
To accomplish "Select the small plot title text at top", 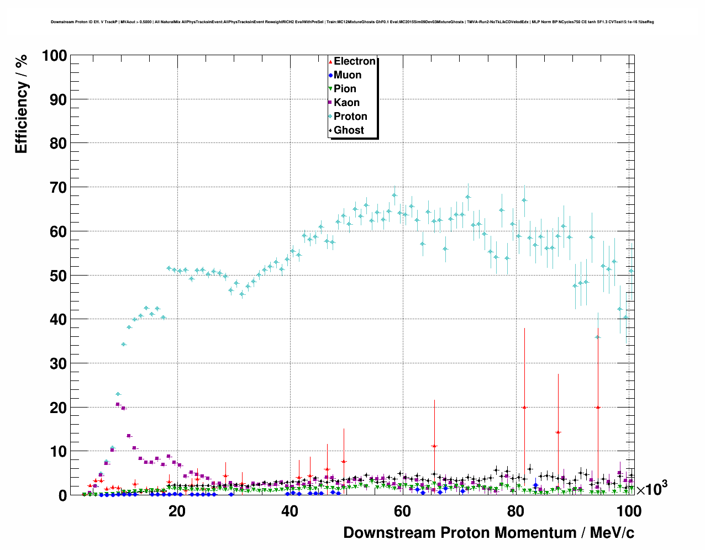I will tap(352, 22).
